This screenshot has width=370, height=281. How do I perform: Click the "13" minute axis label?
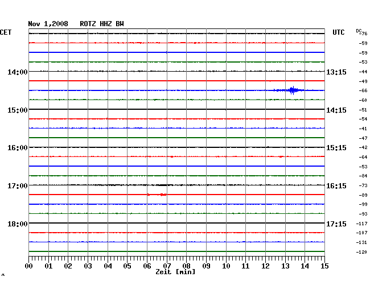click(x=285, y=266)
